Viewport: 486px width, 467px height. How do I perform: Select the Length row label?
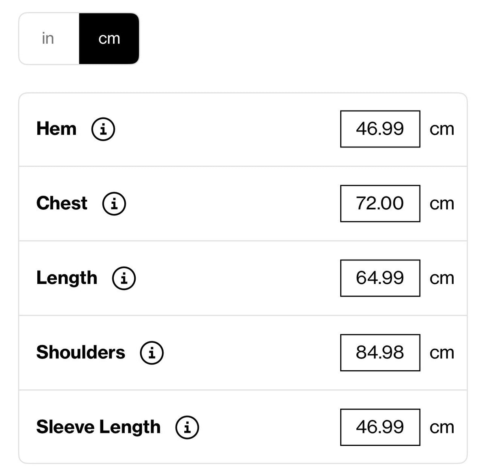point(67,278)
